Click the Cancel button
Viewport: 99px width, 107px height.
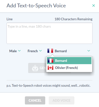(x=35, y=100)
